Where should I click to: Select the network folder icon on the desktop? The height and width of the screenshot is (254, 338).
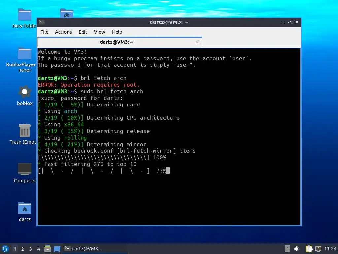(x=67, y=13)
